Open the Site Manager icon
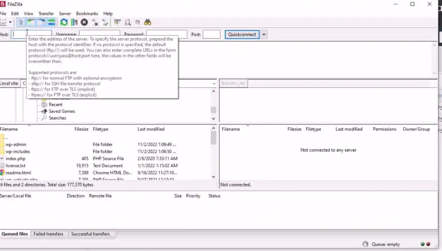The image size is (442, 251). (3, 22)
